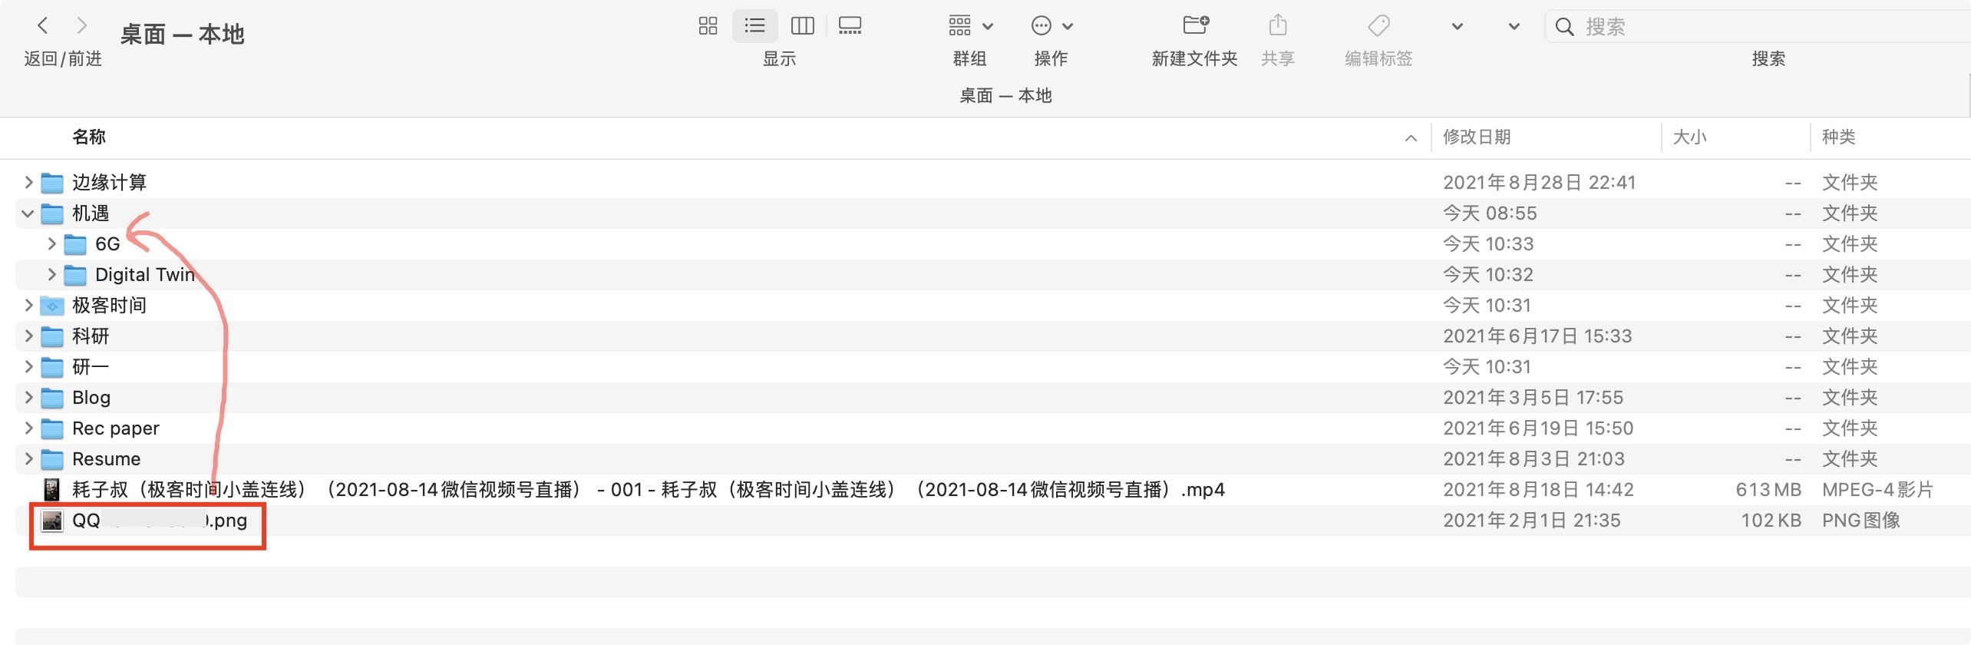Expand the 科研 folder
Image resolution: width=1971 pixels, height=645 pixels.
[28, 336]
